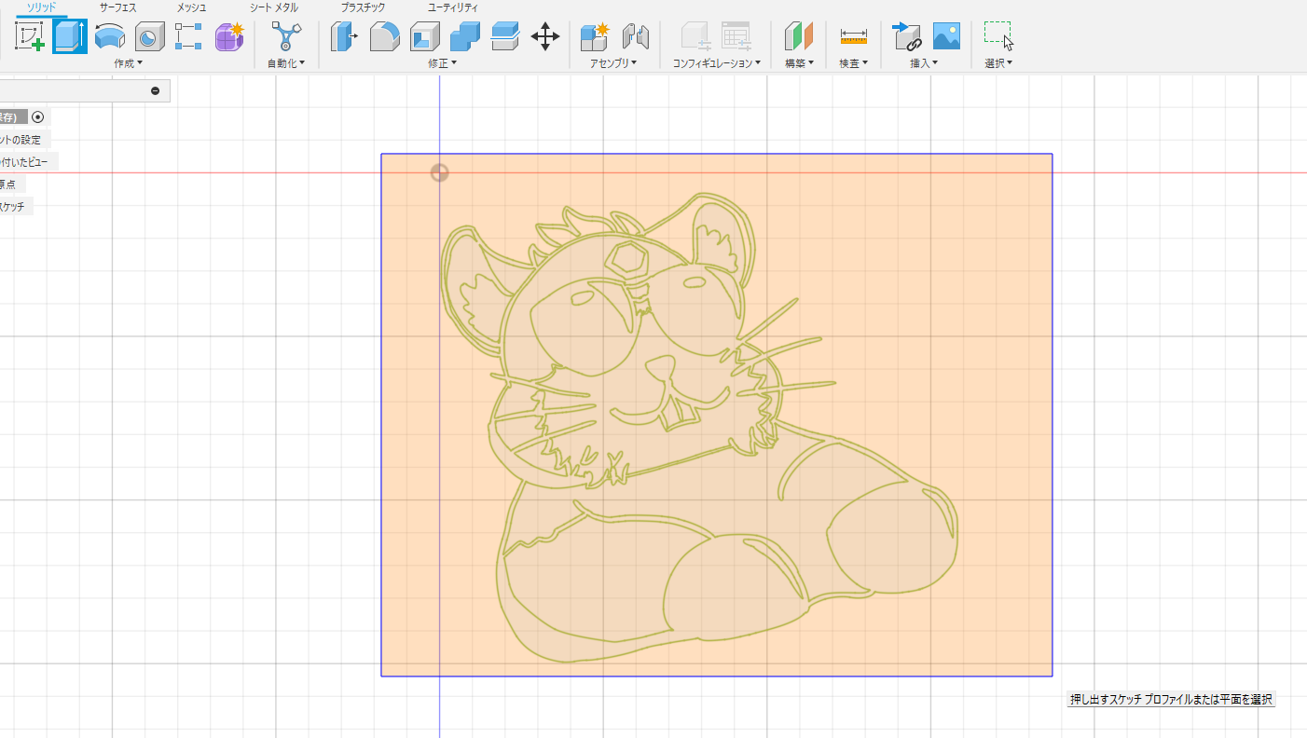The image size is (1307, 738).
Task: Switch to the ソリッド tab
Action: pyautogui.click(x=41, y=7)
